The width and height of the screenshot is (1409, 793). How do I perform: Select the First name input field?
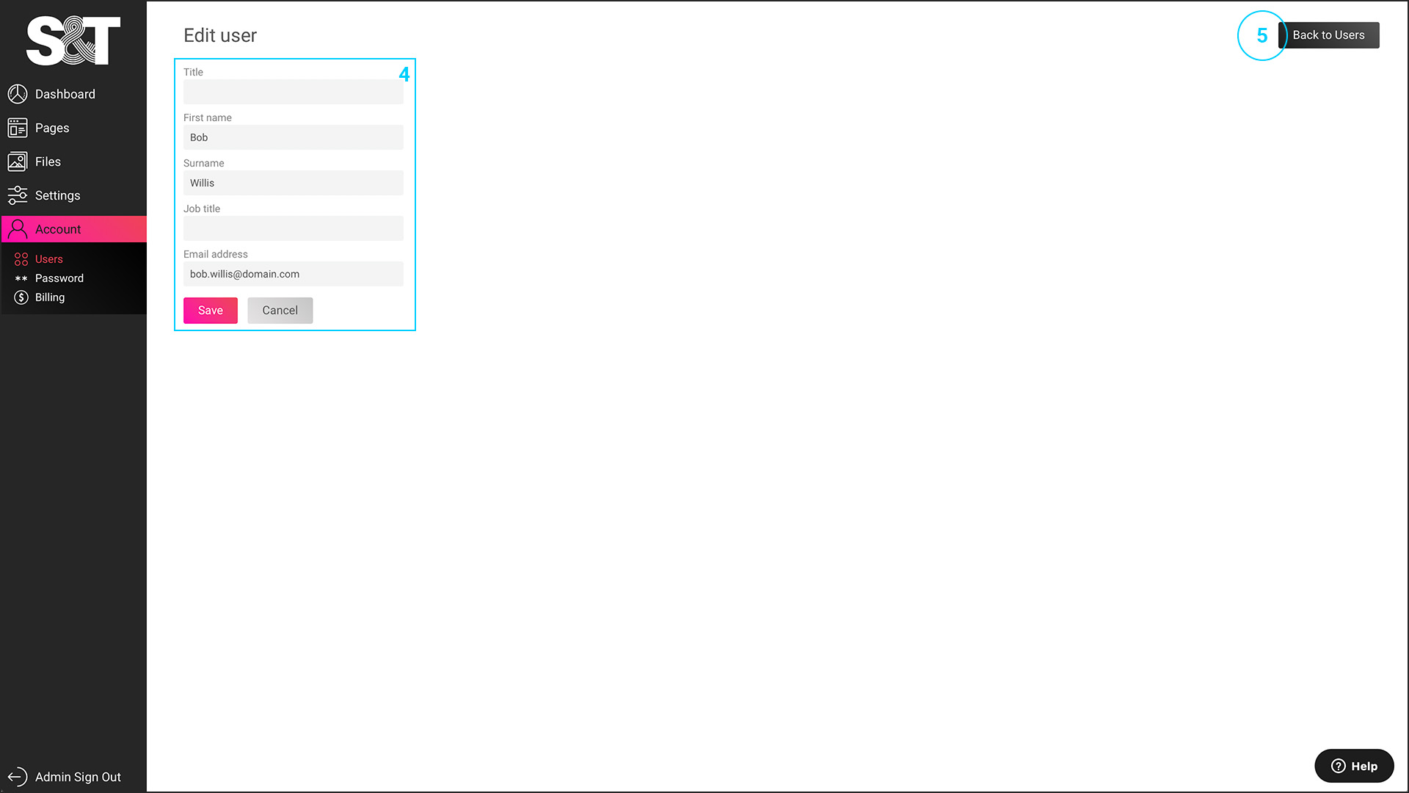tap(294, 137)
